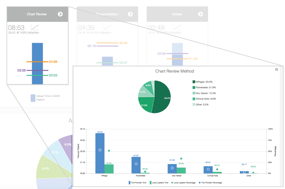Open Documentation card arrow icon
Image resolution: width=285 pixels, height=189 pixels.
click(130, 14)
